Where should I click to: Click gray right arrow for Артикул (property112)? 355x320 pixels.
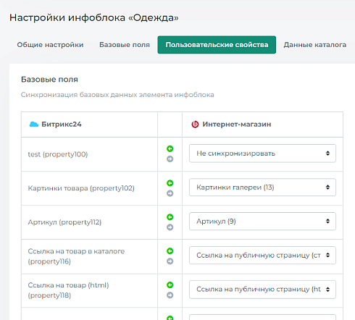point(170,227)
